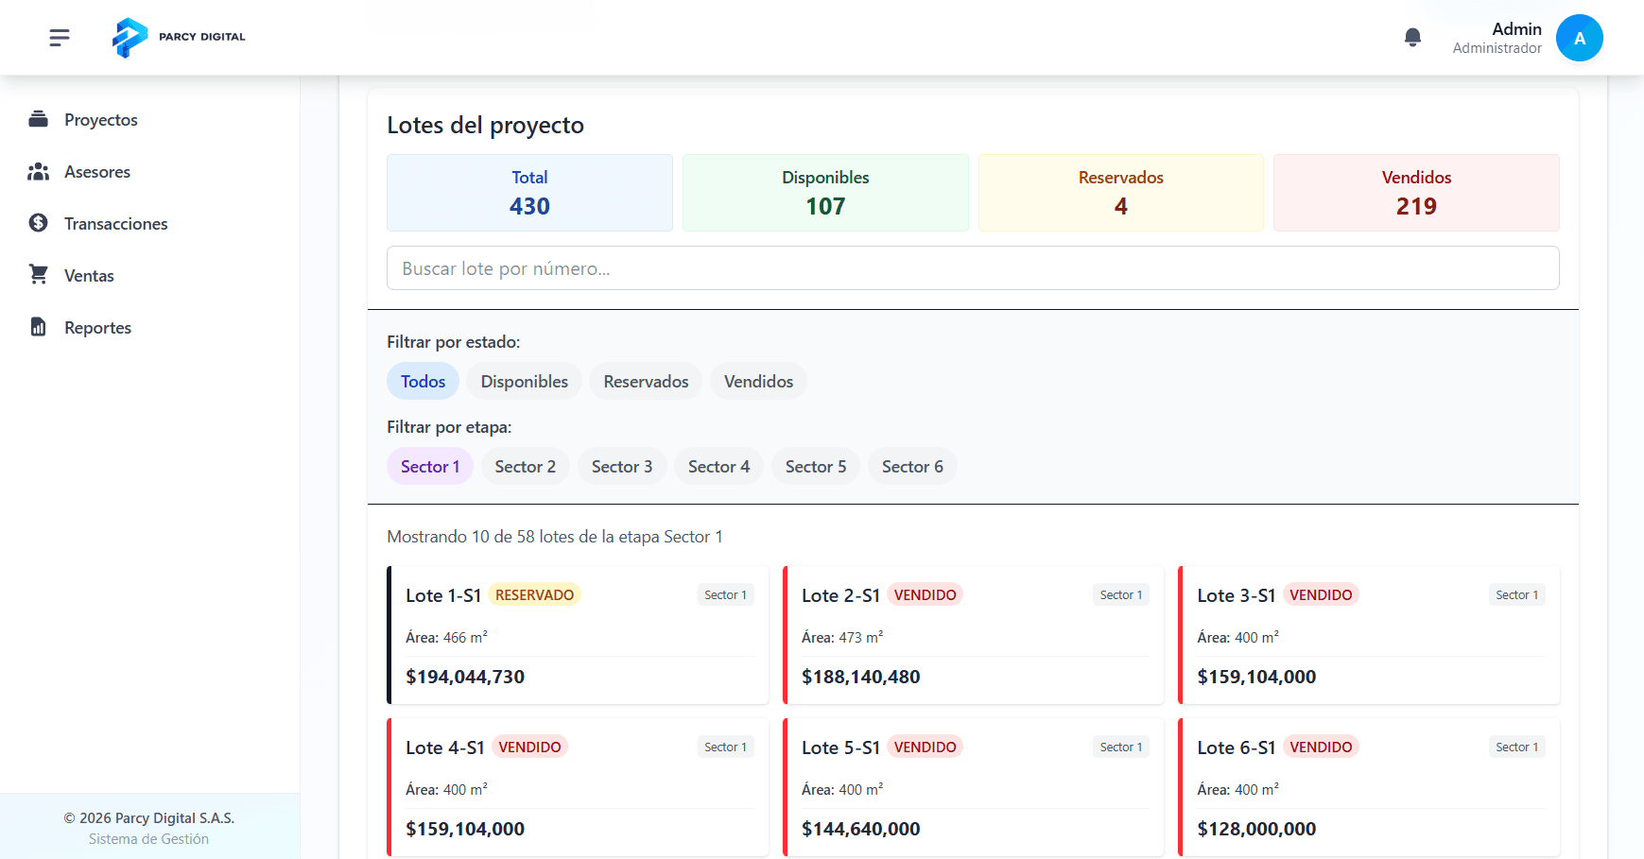Viewport: 1644px width, 859px height.
Task: Click the Asesores people icon
Action: click(39, 171)
